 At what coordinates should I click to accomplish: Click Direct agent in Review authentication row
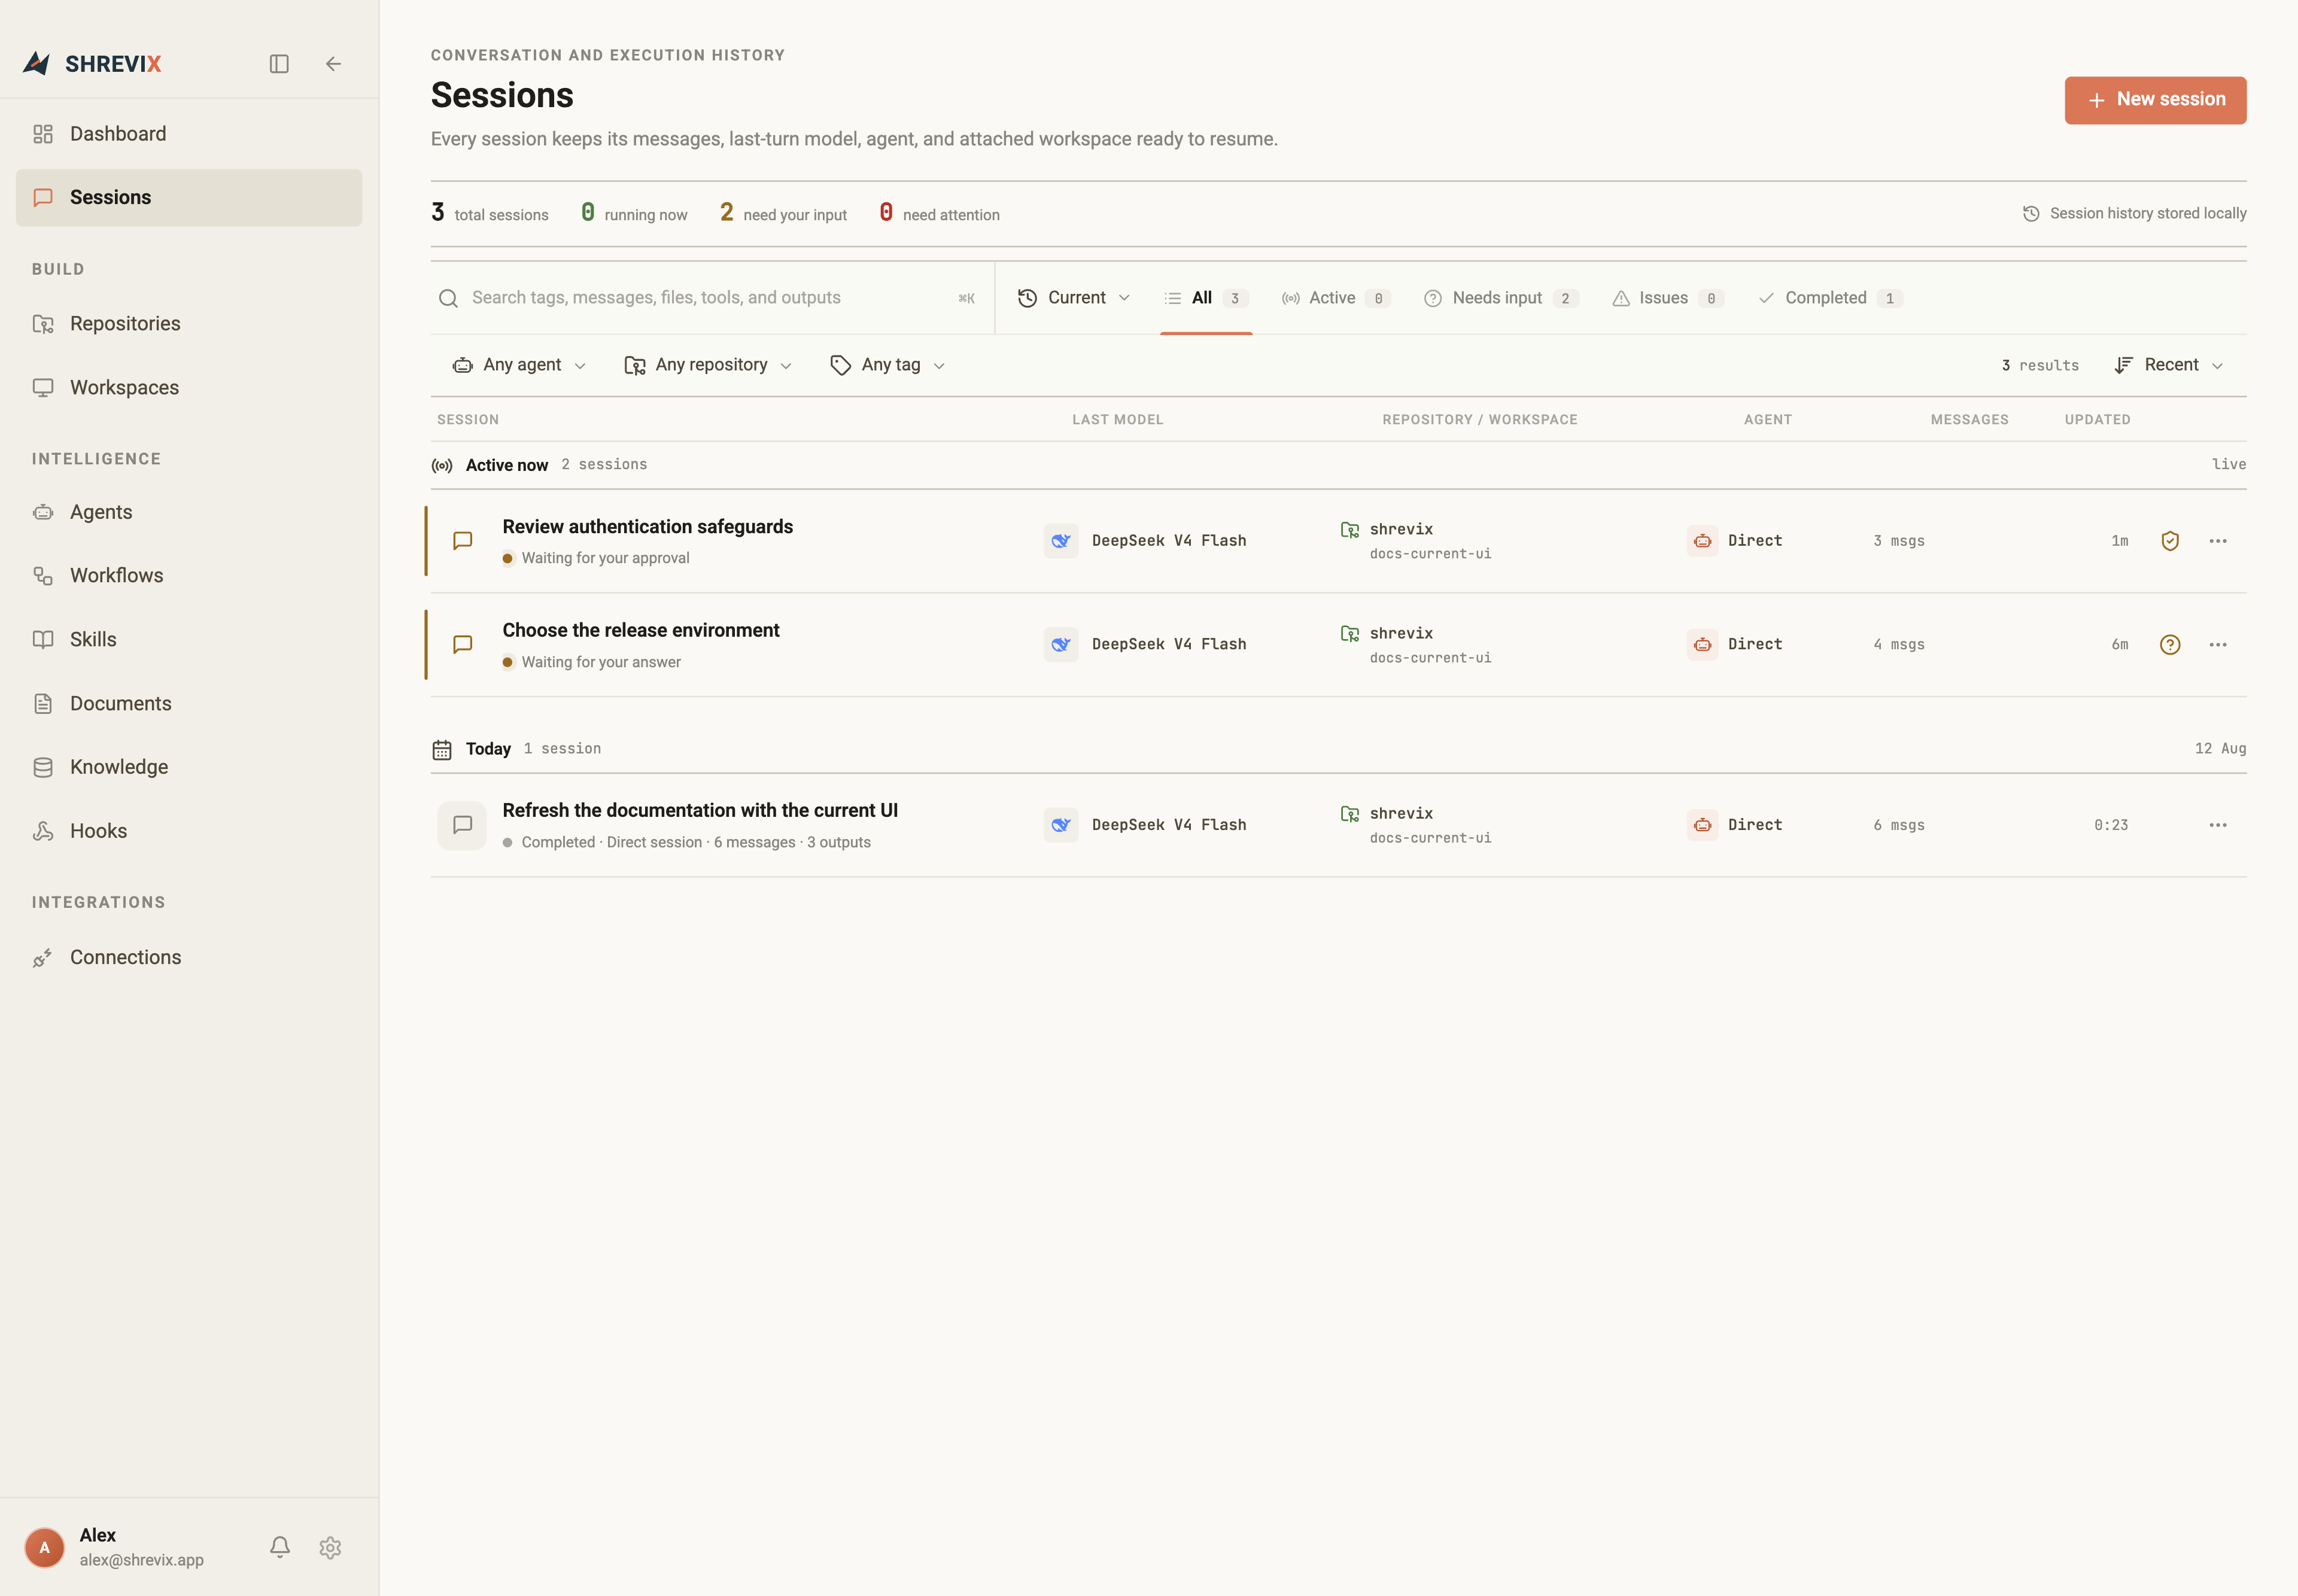click(1735, 541)
